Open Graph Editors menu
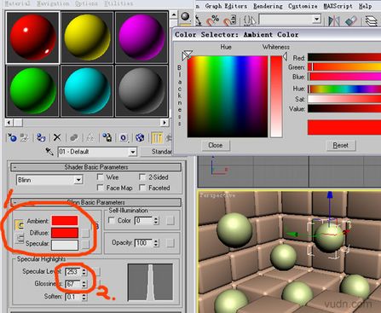The height and width of the screenshot is (313, 381). (x=226, y=6)
